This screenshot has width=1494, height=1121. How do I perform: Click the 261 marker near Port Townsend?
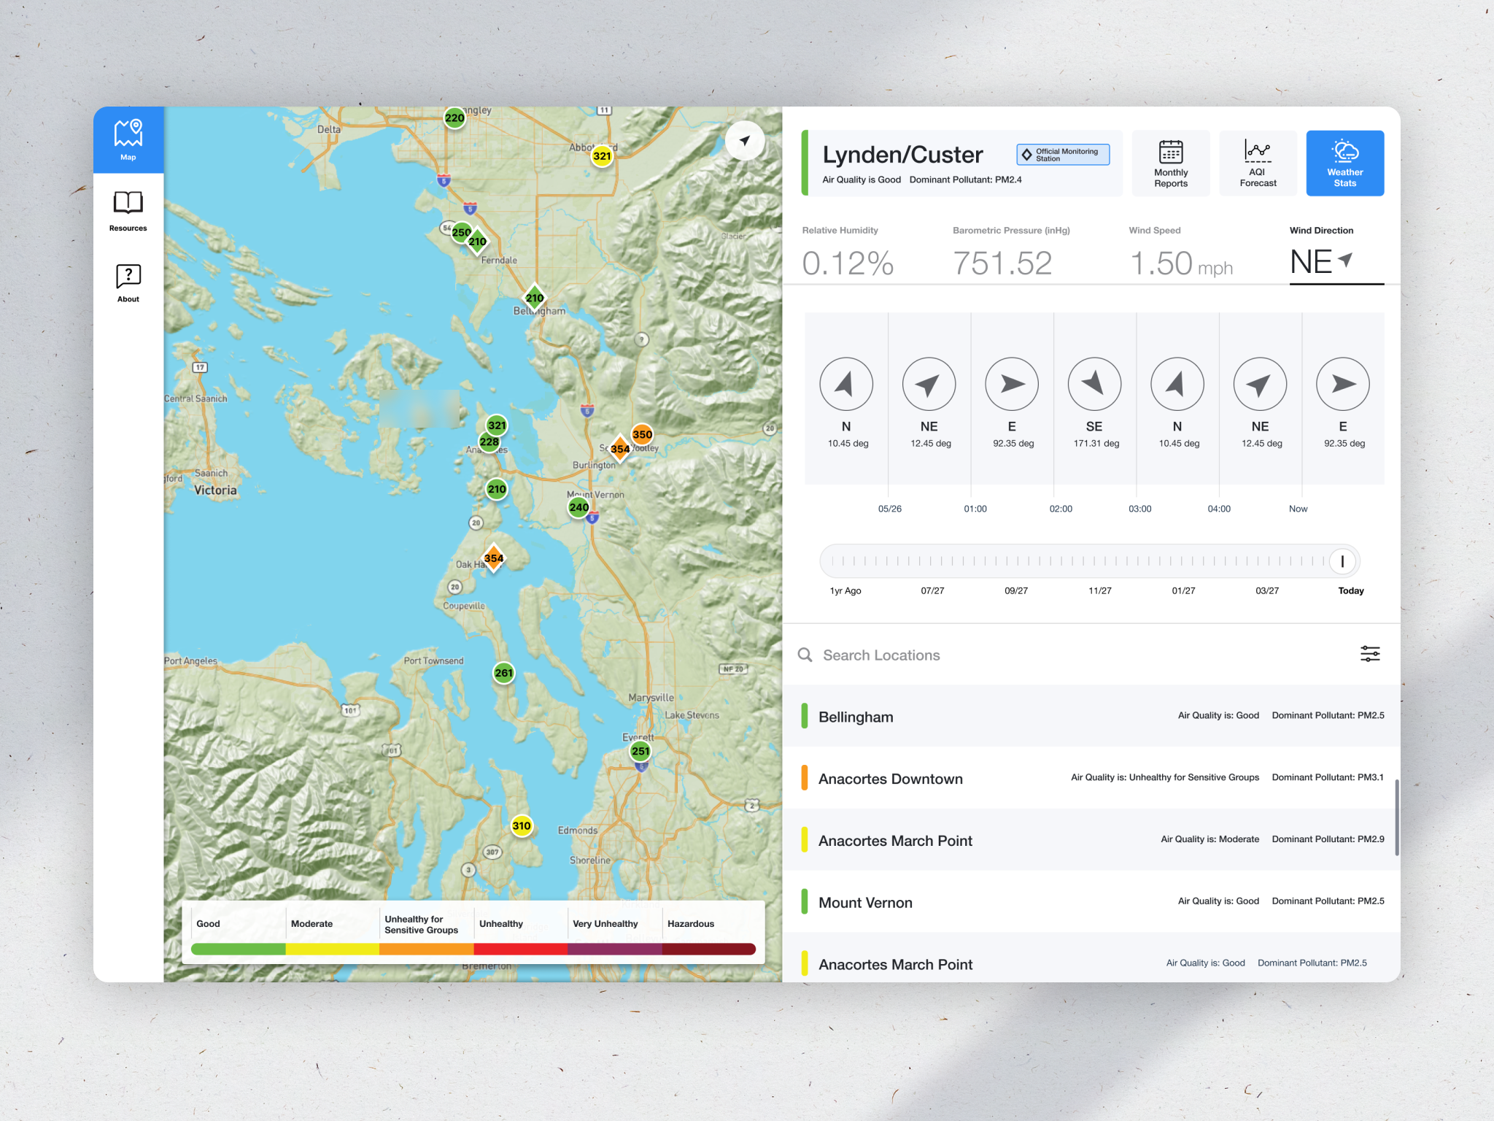coord(504,673)
